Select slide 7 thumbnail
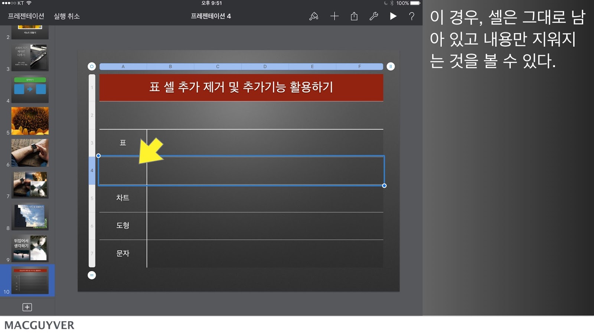This screenshot has width=594, height=334. click(30, 185)
